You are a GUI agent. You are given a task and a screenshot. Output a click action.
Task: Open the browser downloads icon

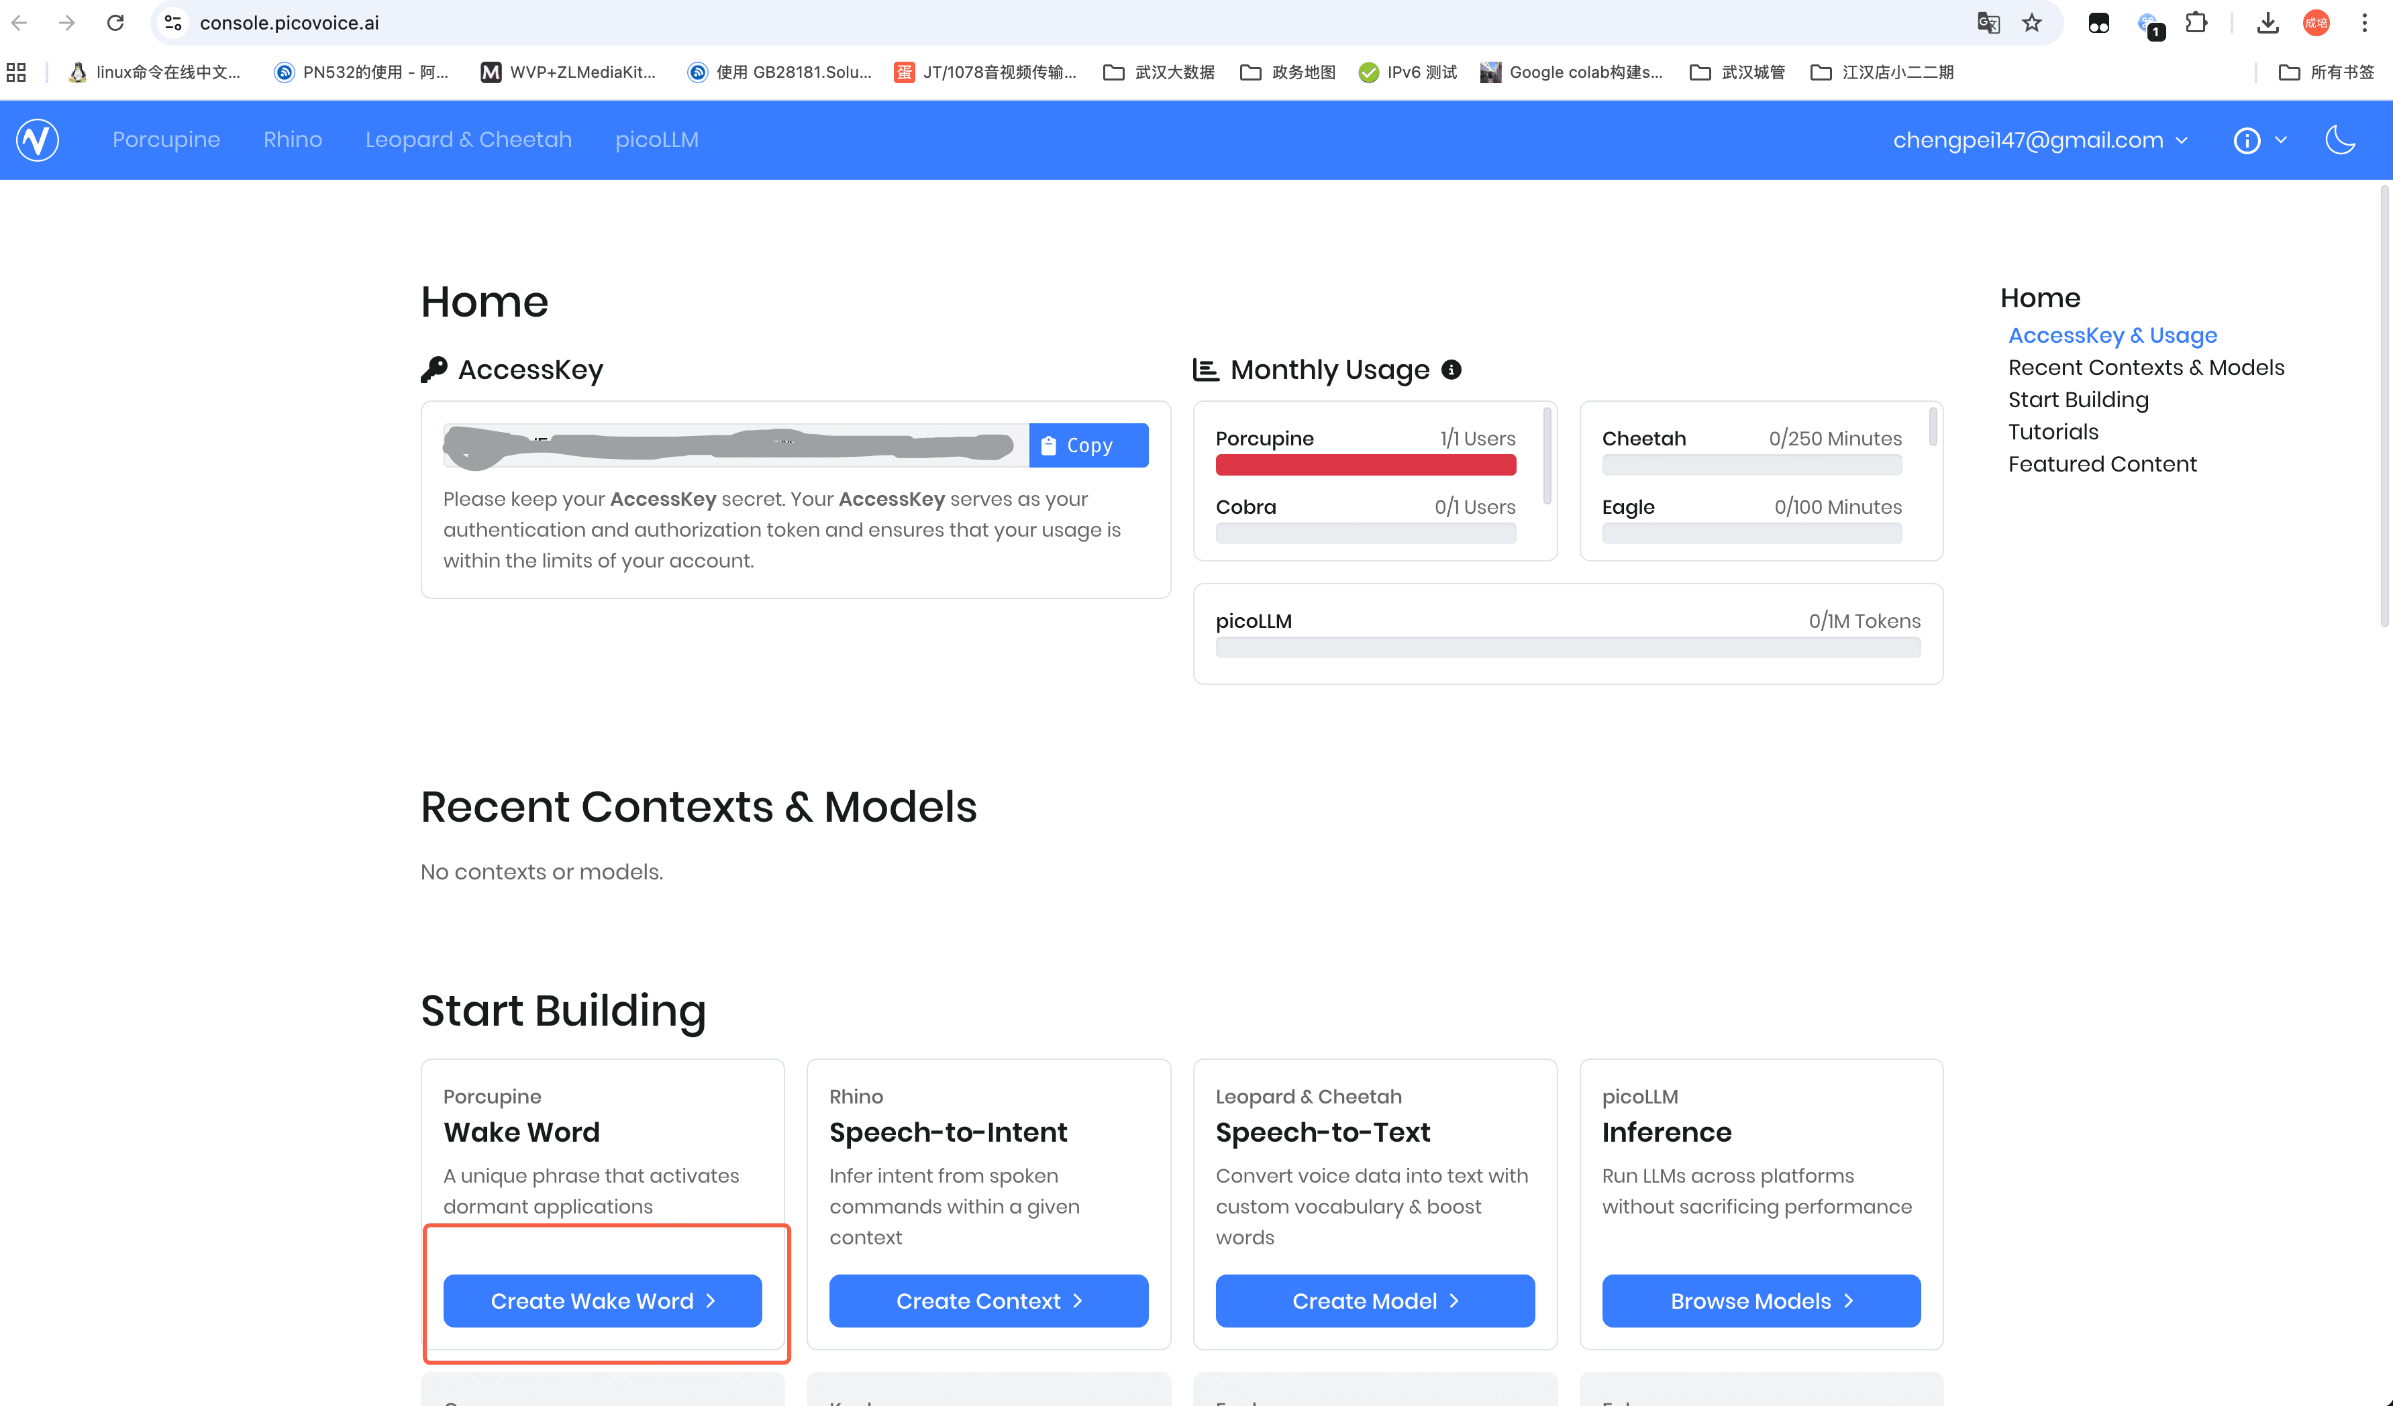(2268, 23)
